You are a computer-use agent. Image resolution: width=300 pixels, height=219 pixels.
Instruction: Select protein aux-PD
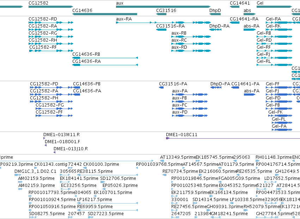pos(180,112)
